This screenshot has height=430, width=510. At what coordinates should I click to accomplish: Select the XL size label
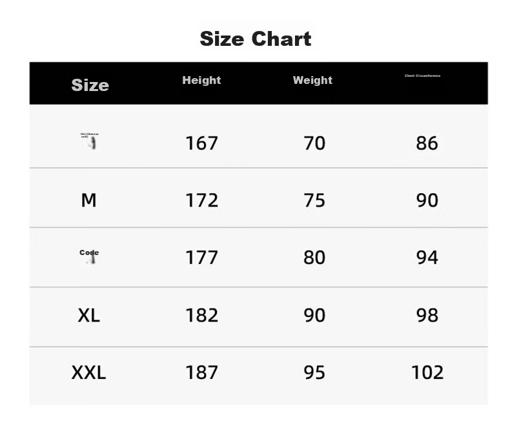pos(89,315)
